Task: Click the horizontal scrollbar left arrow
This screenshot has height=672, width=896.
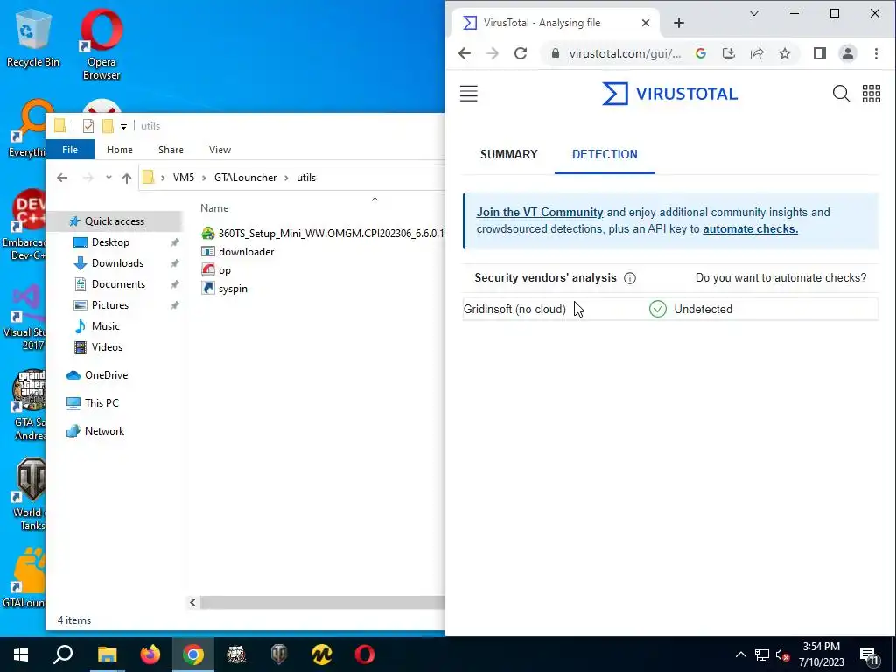Action: pos(192,602)
